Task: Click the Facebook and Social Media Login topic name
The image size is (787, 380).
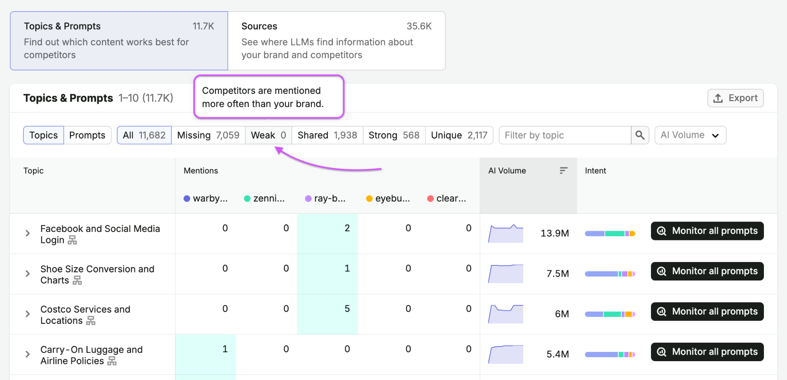Action: point(100,234)
